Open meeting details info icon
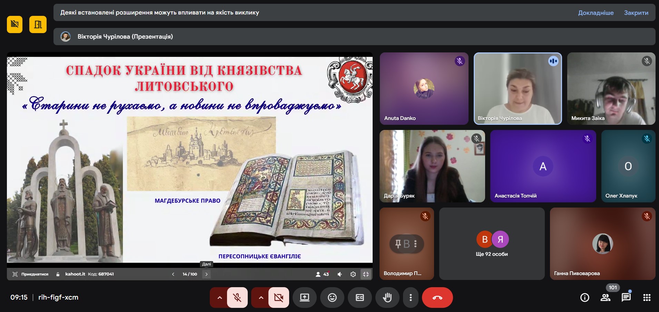The height and width of the screenshot is (312, 659). tap(584, 298)
